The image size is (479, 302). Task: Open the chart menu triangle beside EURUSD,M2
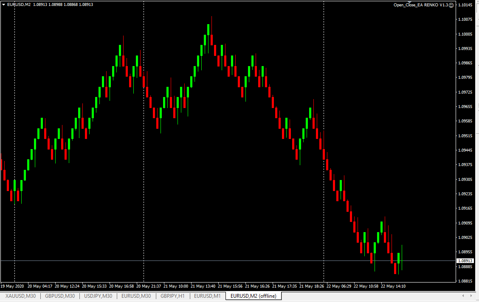pos(4,5)
